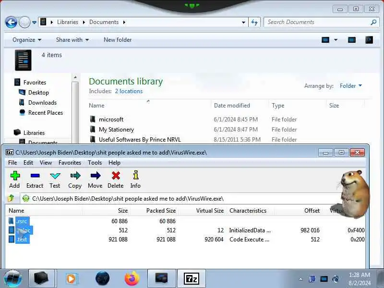Sort by the Date modified column
This screenshot has height=288, width=384.
pyautogui.click(x=232, y=106)
